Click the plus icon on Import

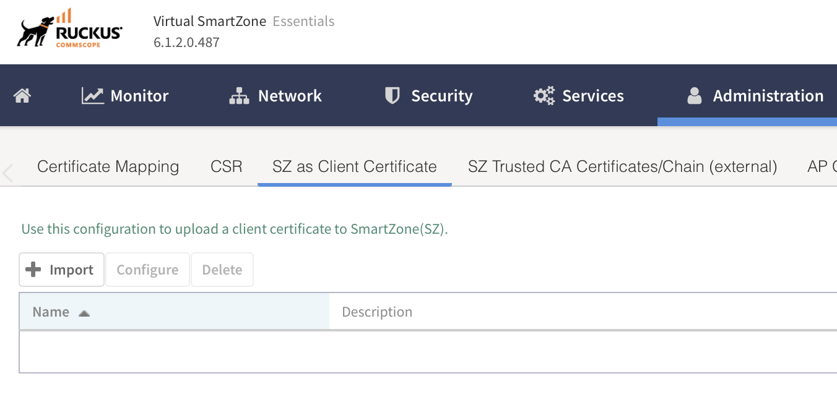(33, 270)
